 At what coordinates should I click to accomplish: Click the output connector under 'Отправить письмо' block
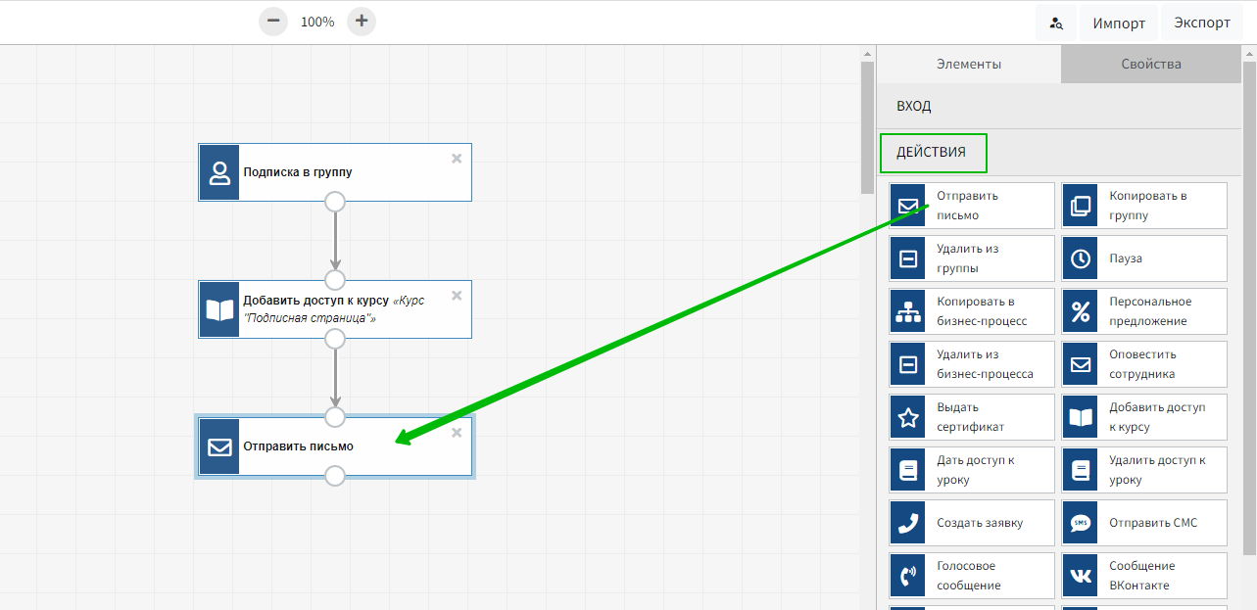335,476
